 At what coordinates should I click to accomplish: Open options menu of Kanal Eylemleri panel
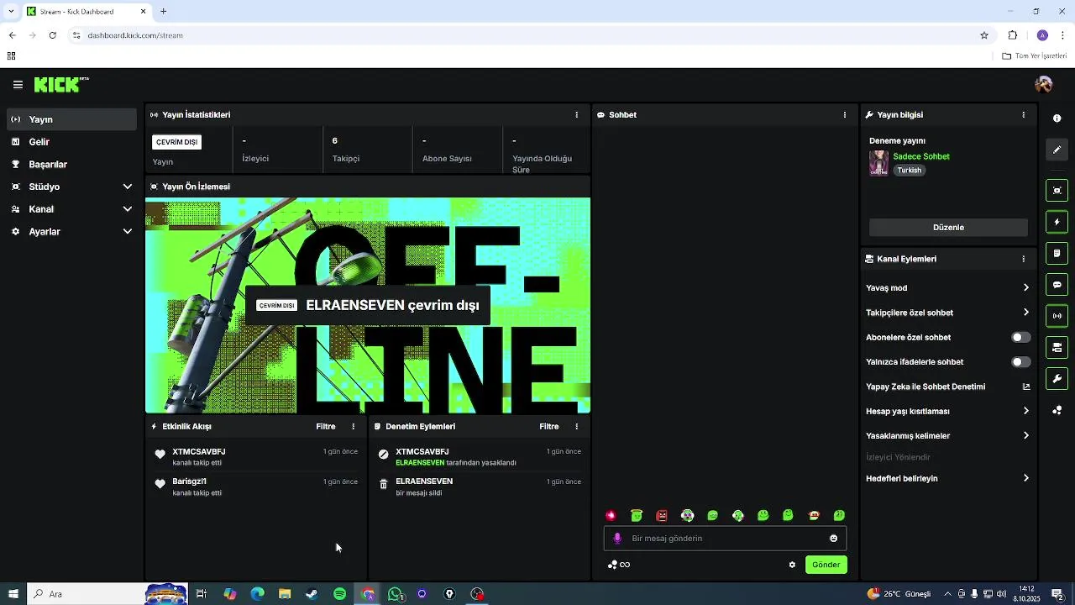[1023, 260]
